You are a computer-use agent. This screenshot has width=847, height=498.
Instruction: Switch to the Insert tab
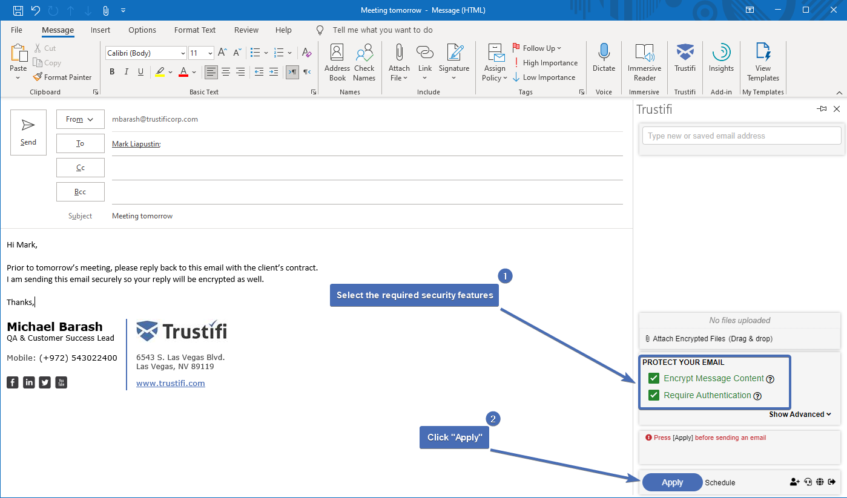(x=101, y=30)
